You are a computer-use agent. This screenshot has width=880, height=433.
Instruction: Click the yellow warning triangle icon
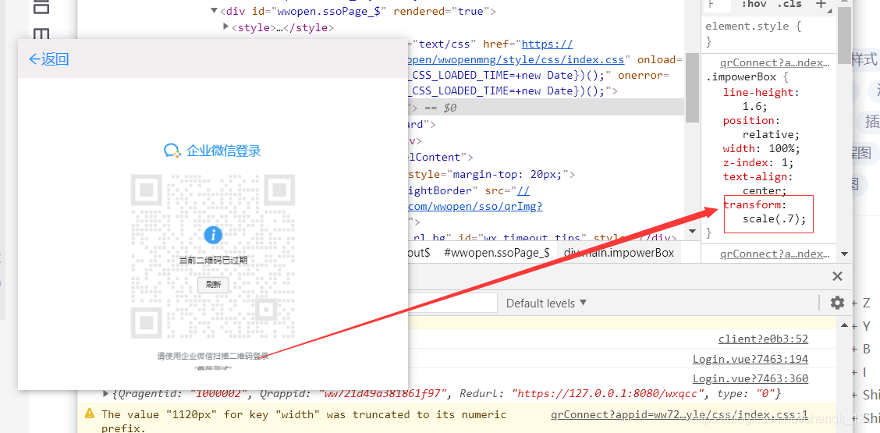pos(89,414)
